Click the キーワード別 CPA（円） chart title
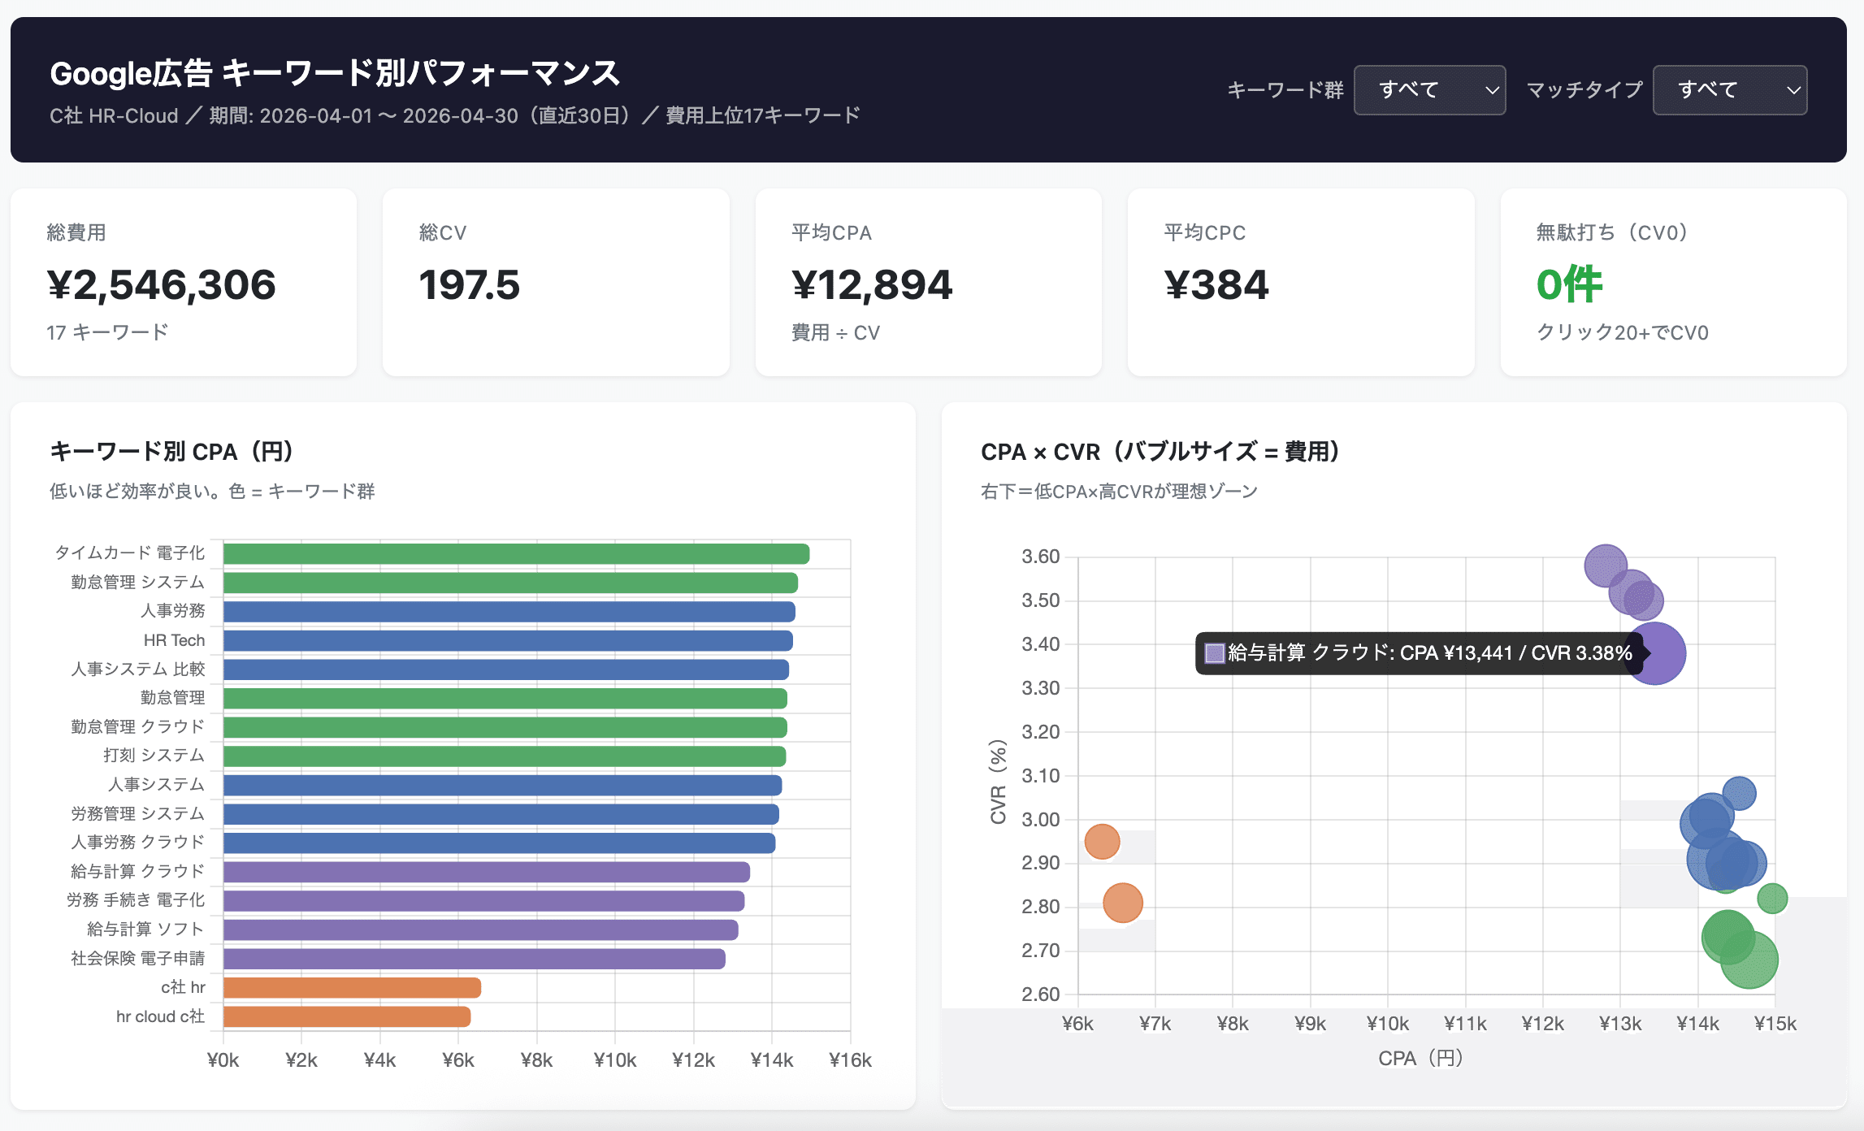This screenshot has height=1131, width=1864. 171,452
